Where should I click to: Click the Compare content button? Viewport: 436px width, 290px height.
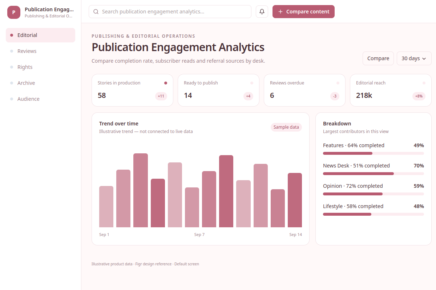pos(303,12)
